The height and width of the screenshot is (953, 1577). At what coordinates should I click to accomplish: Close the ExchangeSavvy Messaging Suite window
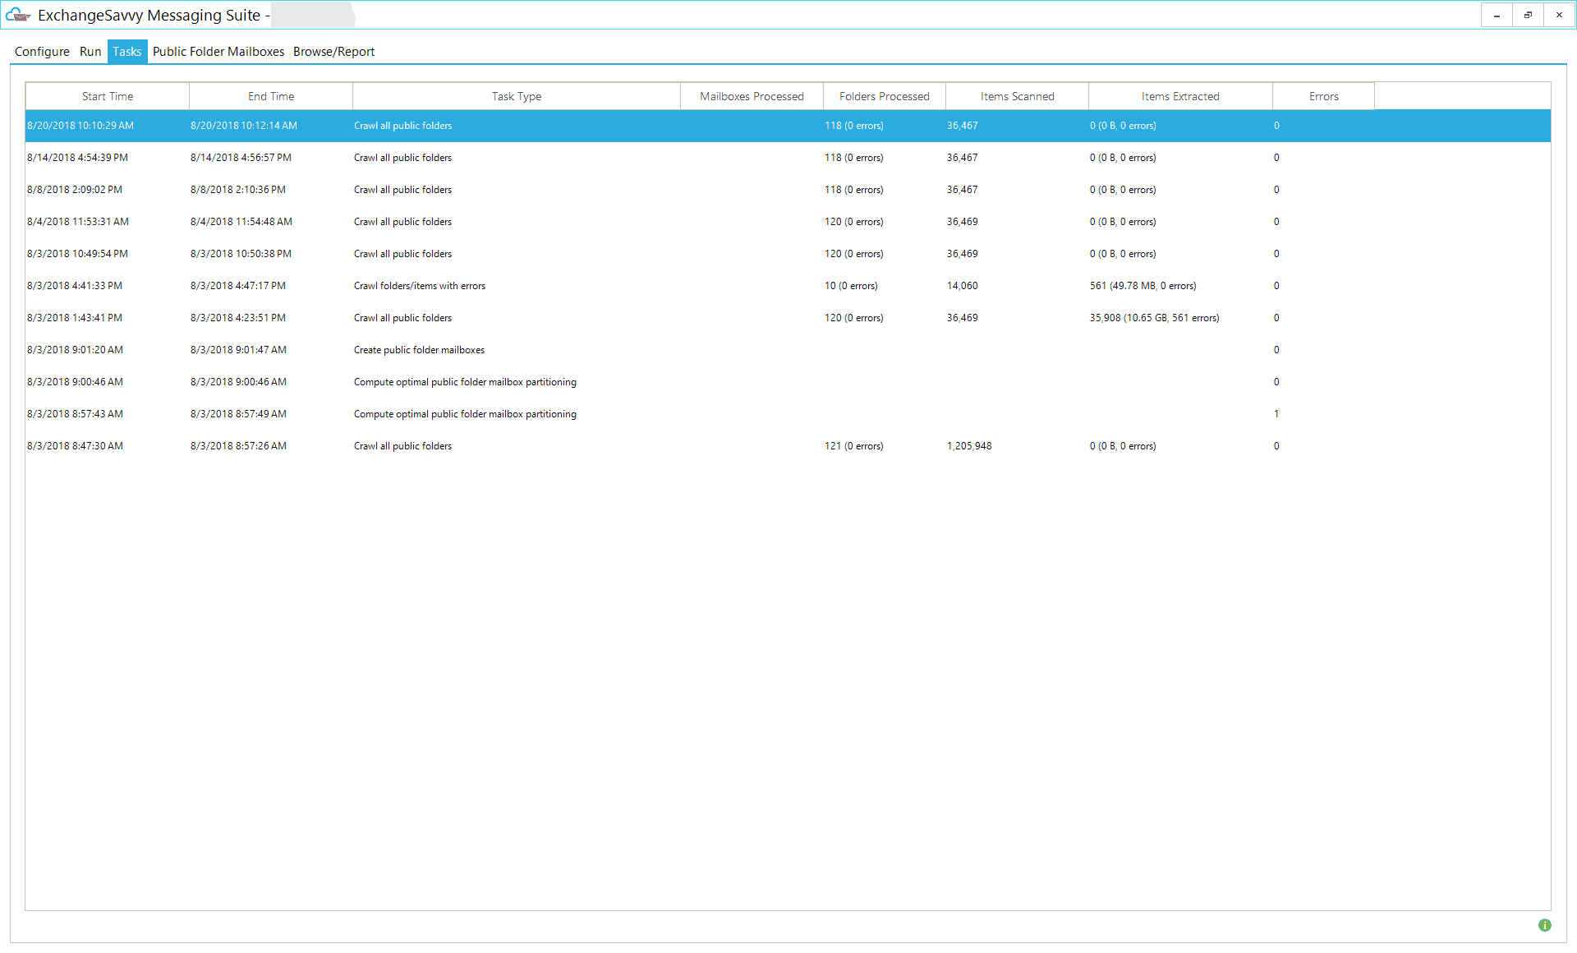click(x=1559, y=15)
